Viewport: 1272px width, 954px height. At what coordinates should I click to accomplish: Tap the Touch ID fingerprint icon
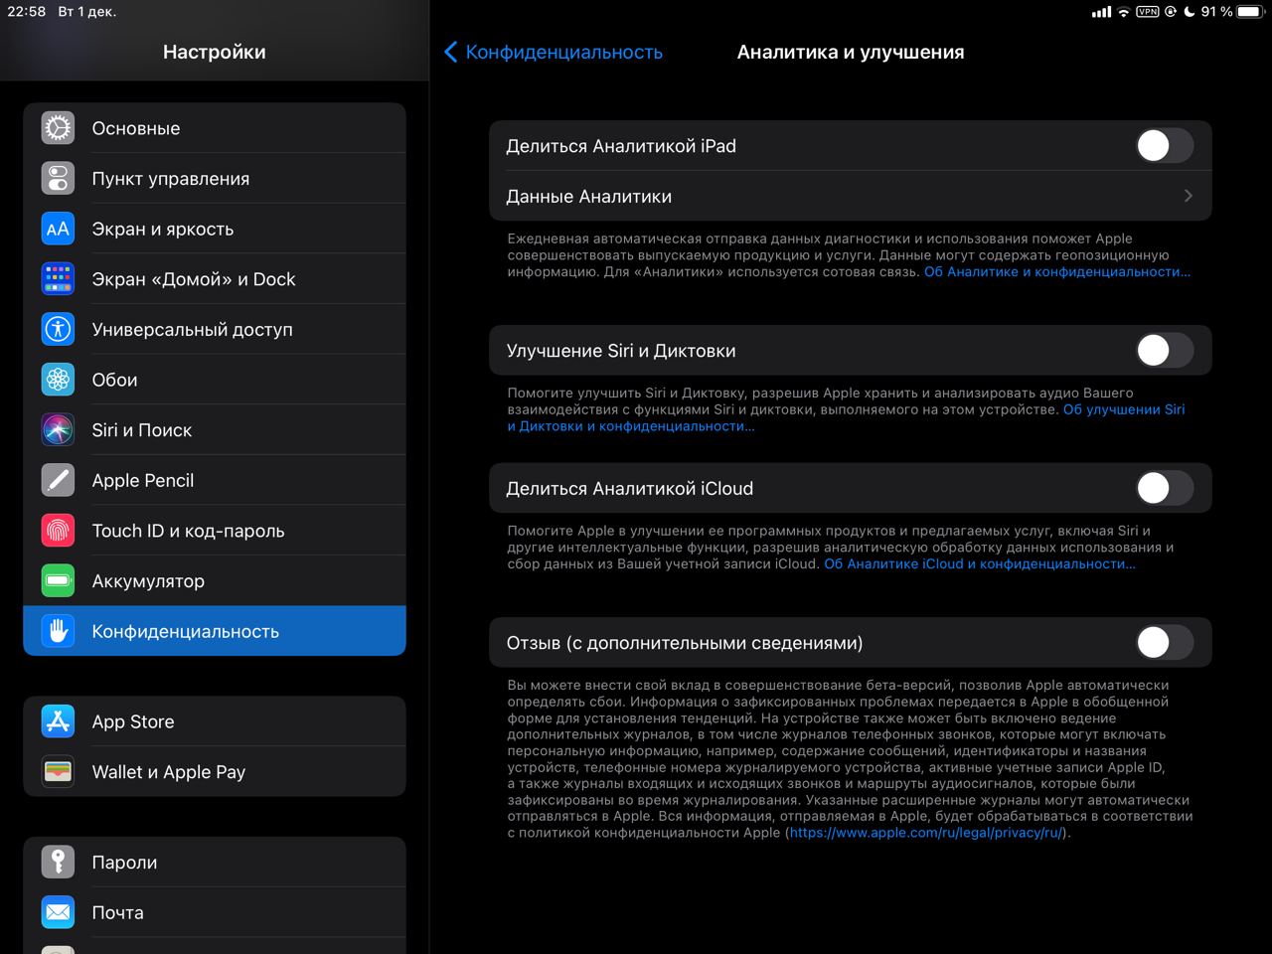tap(59, 531)
